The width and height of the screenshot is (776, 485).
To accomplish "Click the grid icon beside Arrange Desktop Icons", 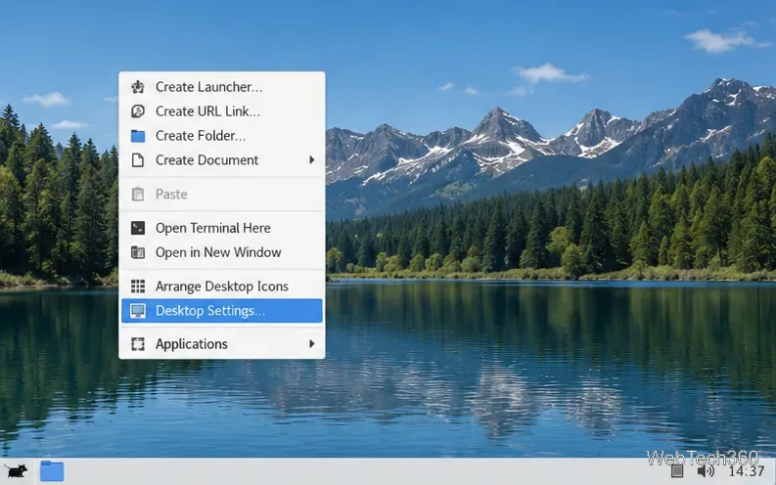I will pyautogui.click(x=138, y=287).
